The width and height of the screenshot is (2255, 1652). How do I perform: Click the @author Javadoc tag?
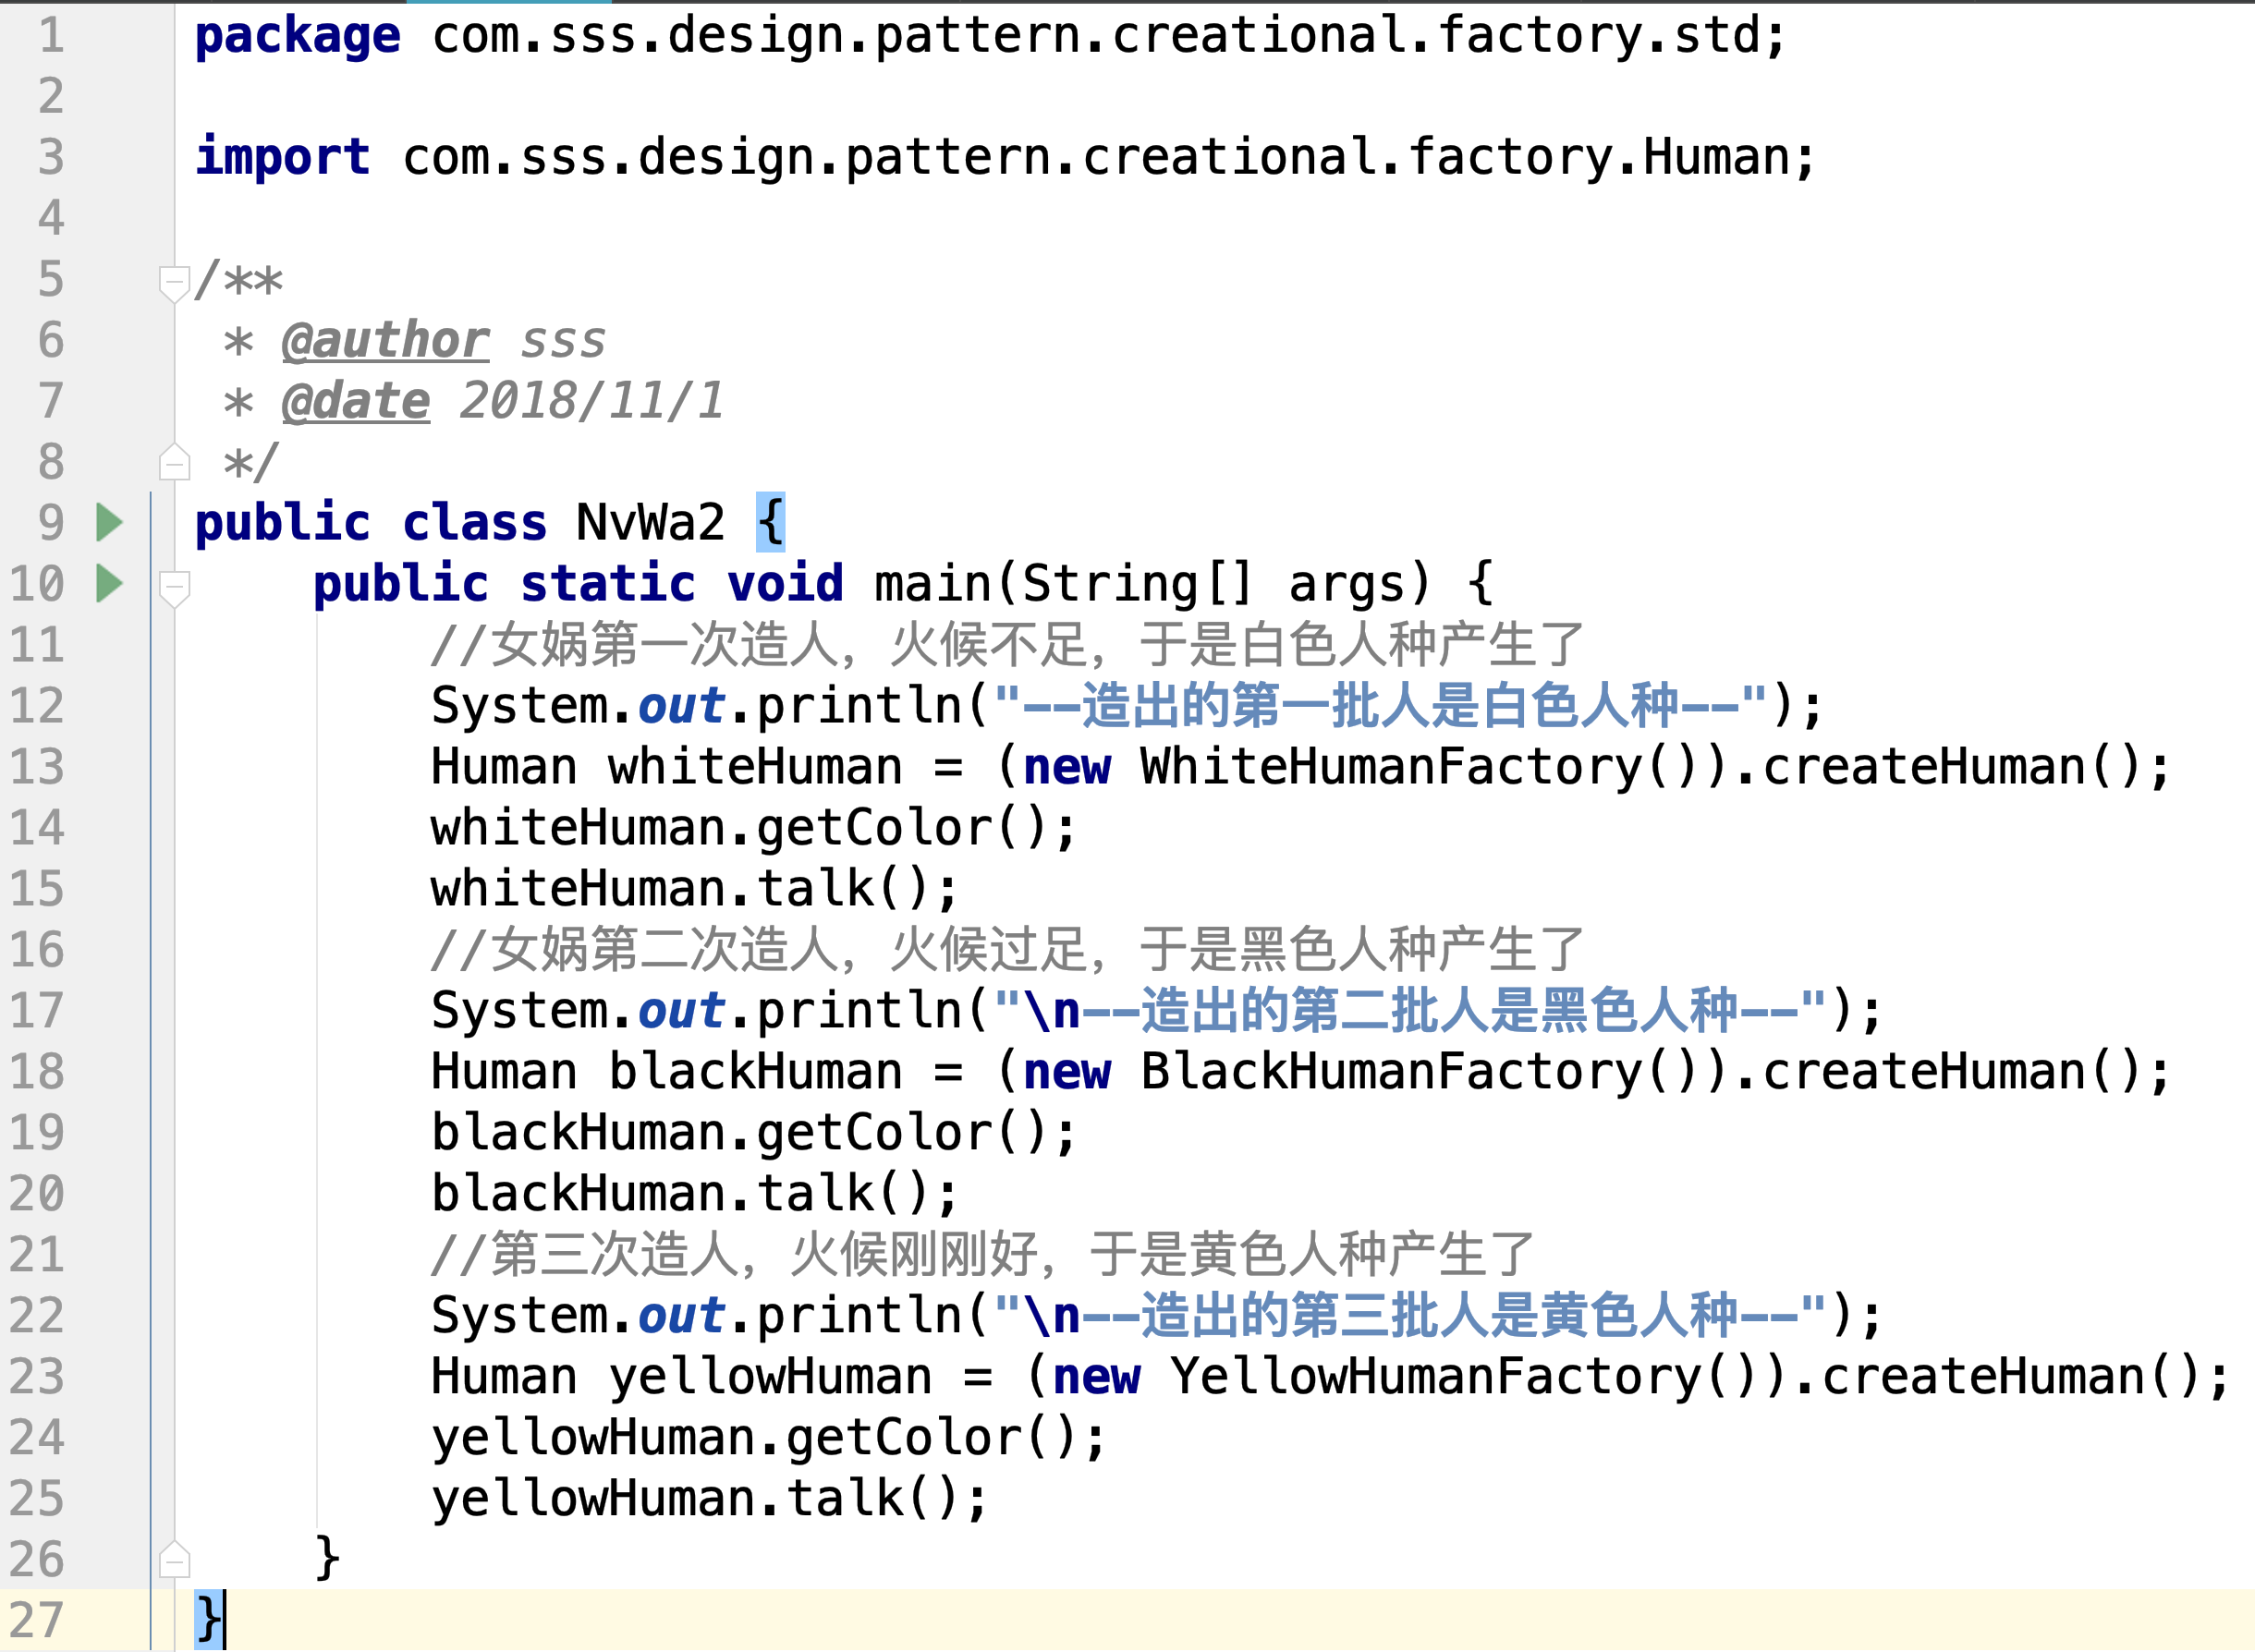click(x=385, y=341)
